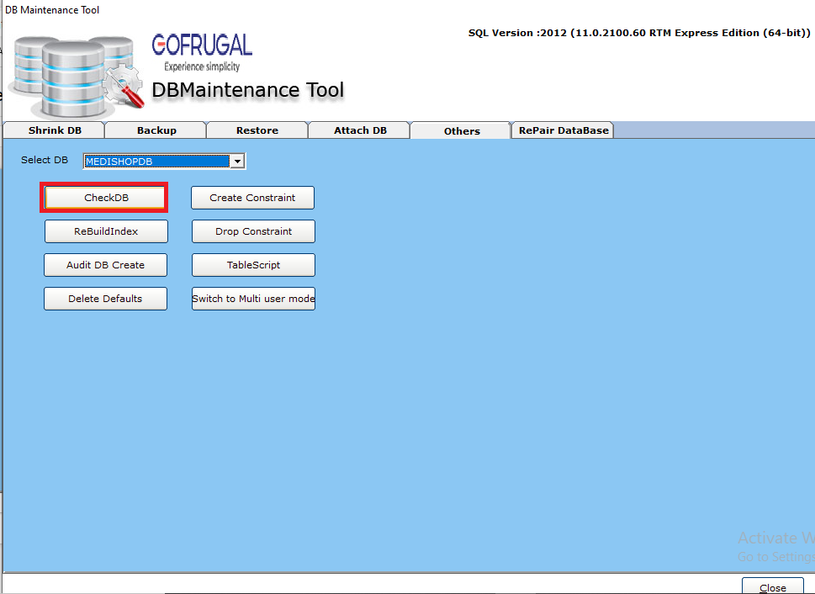815x594 pixels.
Task: Open the Restore tab
Action: click(257, 130)
